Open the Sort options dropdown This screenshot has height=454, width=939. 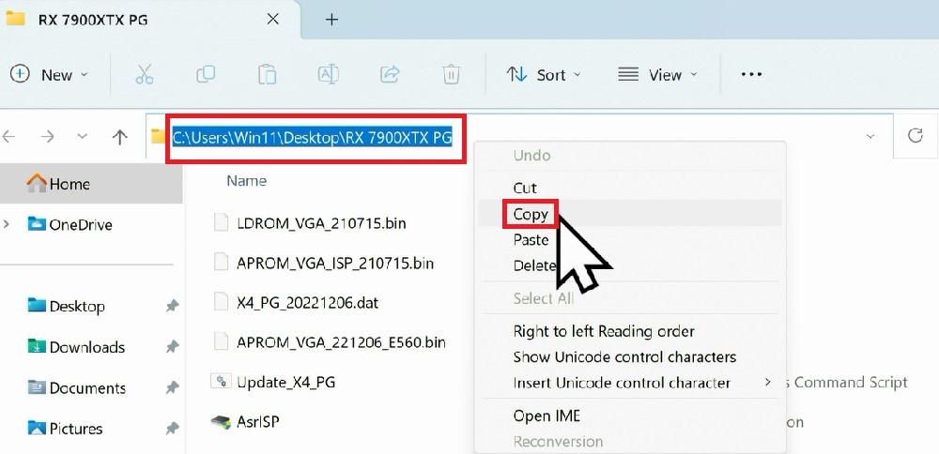pyautogui.click(x=544, y=75)
